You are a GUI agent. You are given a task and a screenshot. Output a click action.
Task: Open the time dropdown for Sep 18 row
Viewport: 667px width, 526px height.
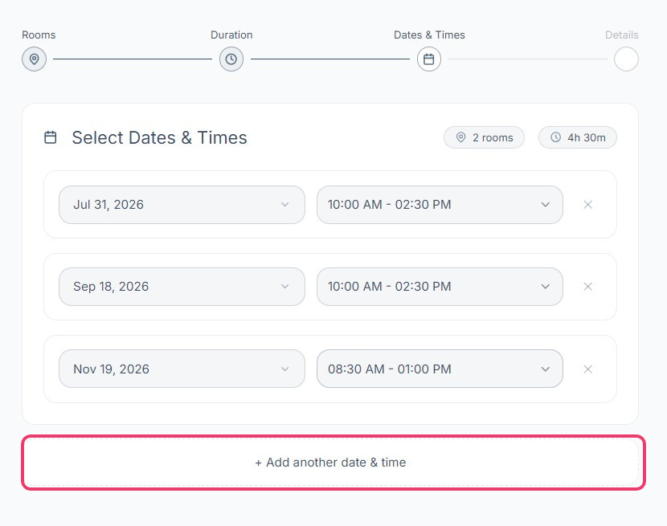440,287
